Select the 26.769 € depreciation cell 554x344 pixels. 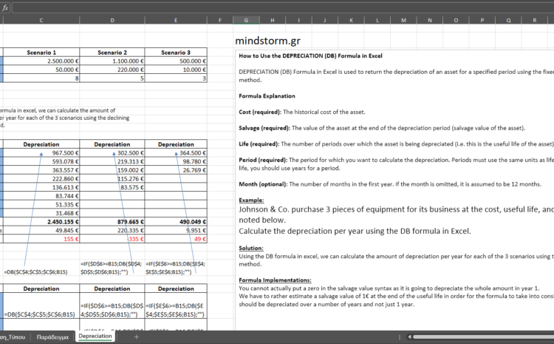[x=176, y=170]
